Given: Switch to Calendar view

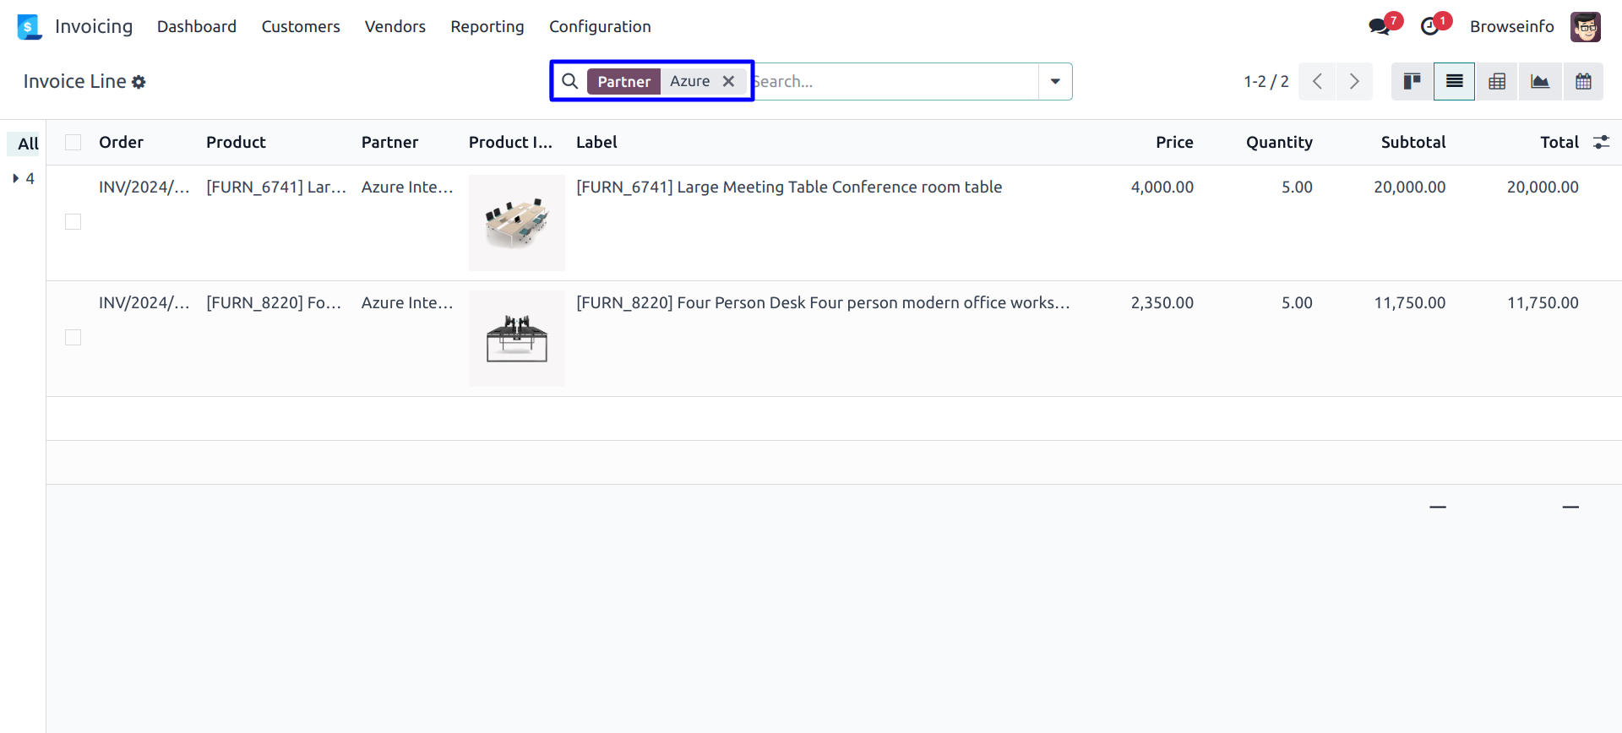Looking at the screenshot, I should coord(1583,81).
